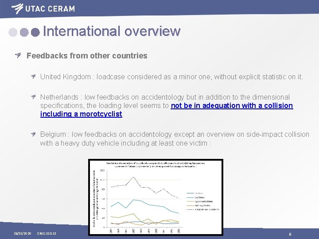The image size is (319, 239).
Task: Click the Belgium bullet text
Action: click(175, 139)
